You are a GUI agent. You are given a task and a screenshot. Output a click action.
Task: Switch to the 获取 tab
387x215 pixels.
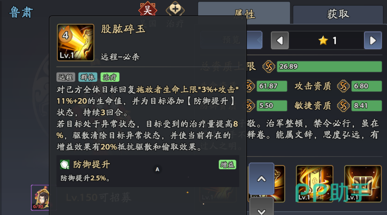[338, 14]
